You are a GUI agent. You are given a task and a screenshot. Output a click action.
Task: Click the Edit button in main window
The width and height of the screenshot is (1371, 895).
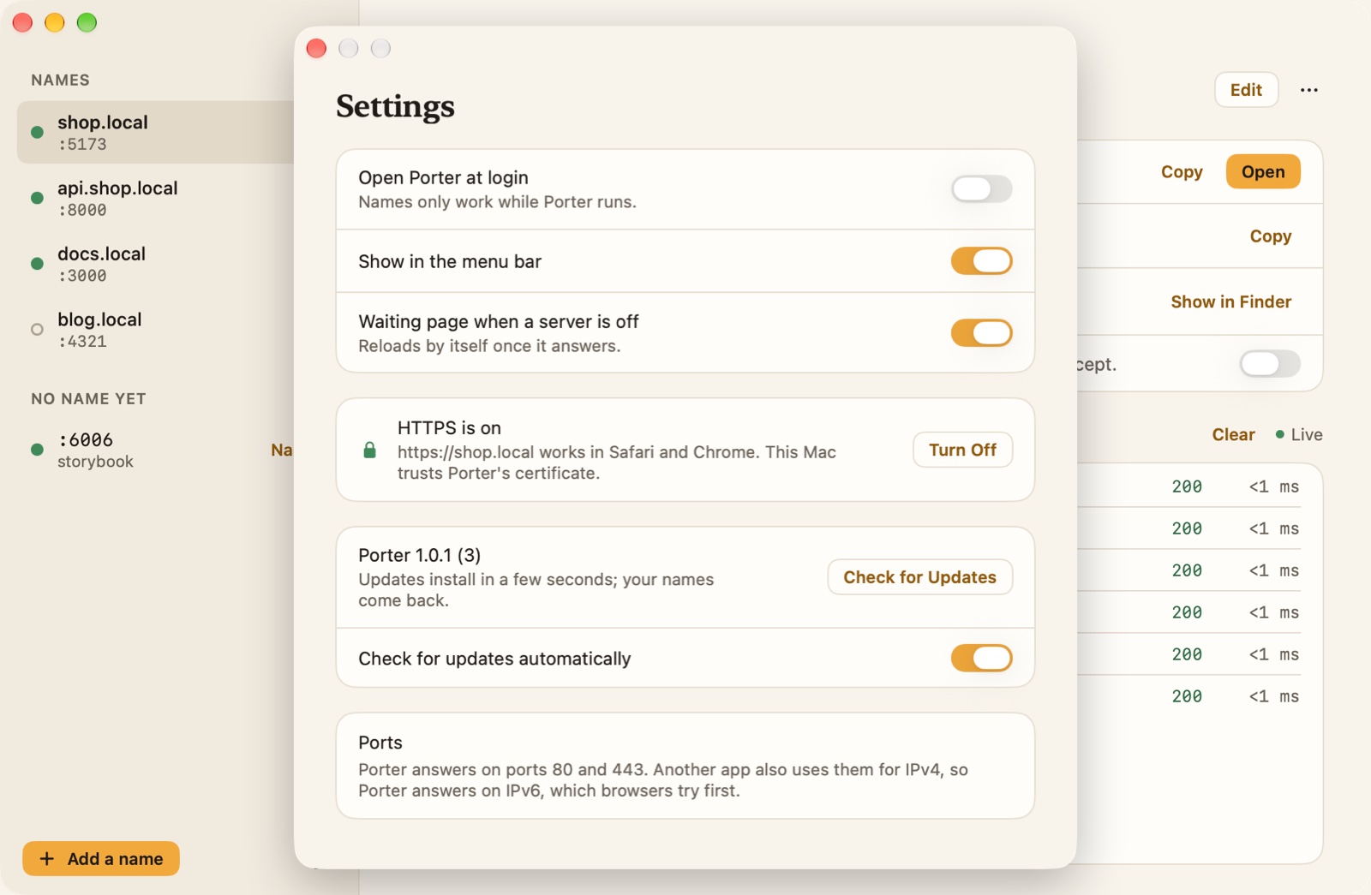(x=1246, y=90)
